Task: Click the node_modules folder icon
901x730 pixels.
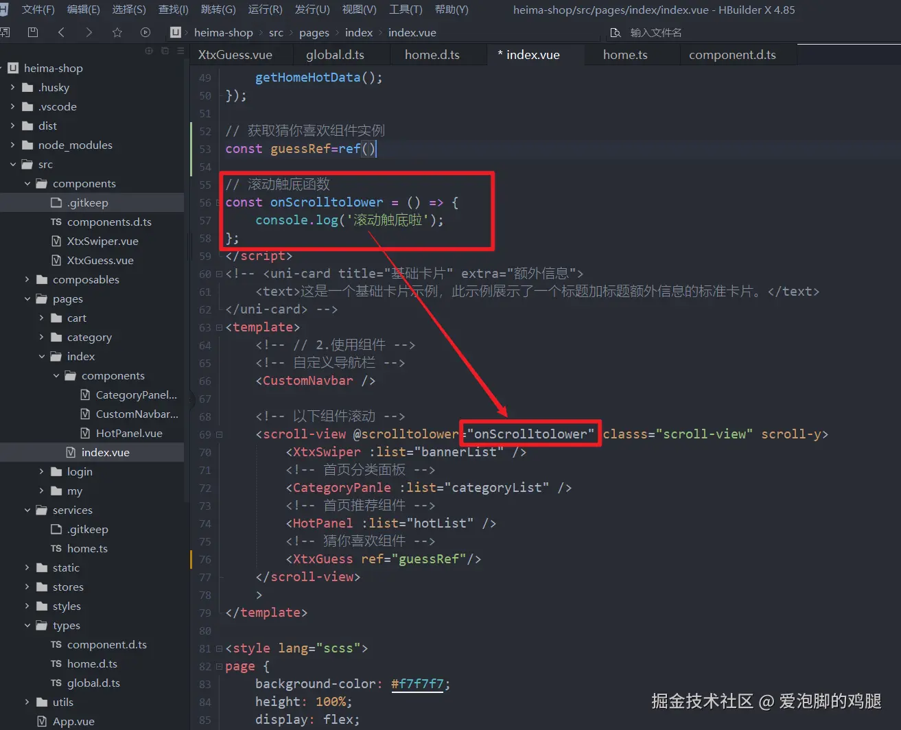Action: click(27, 145)
